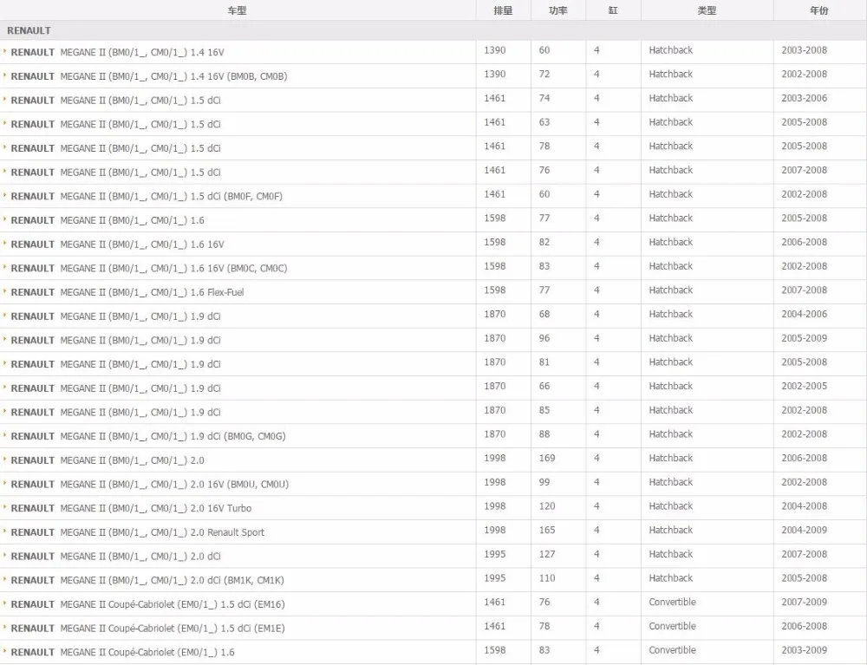867x665 pixels.
Task: Expand arrow beside MEGANE II 1.6 Flex-Fuel
Action: pos(5,291)
